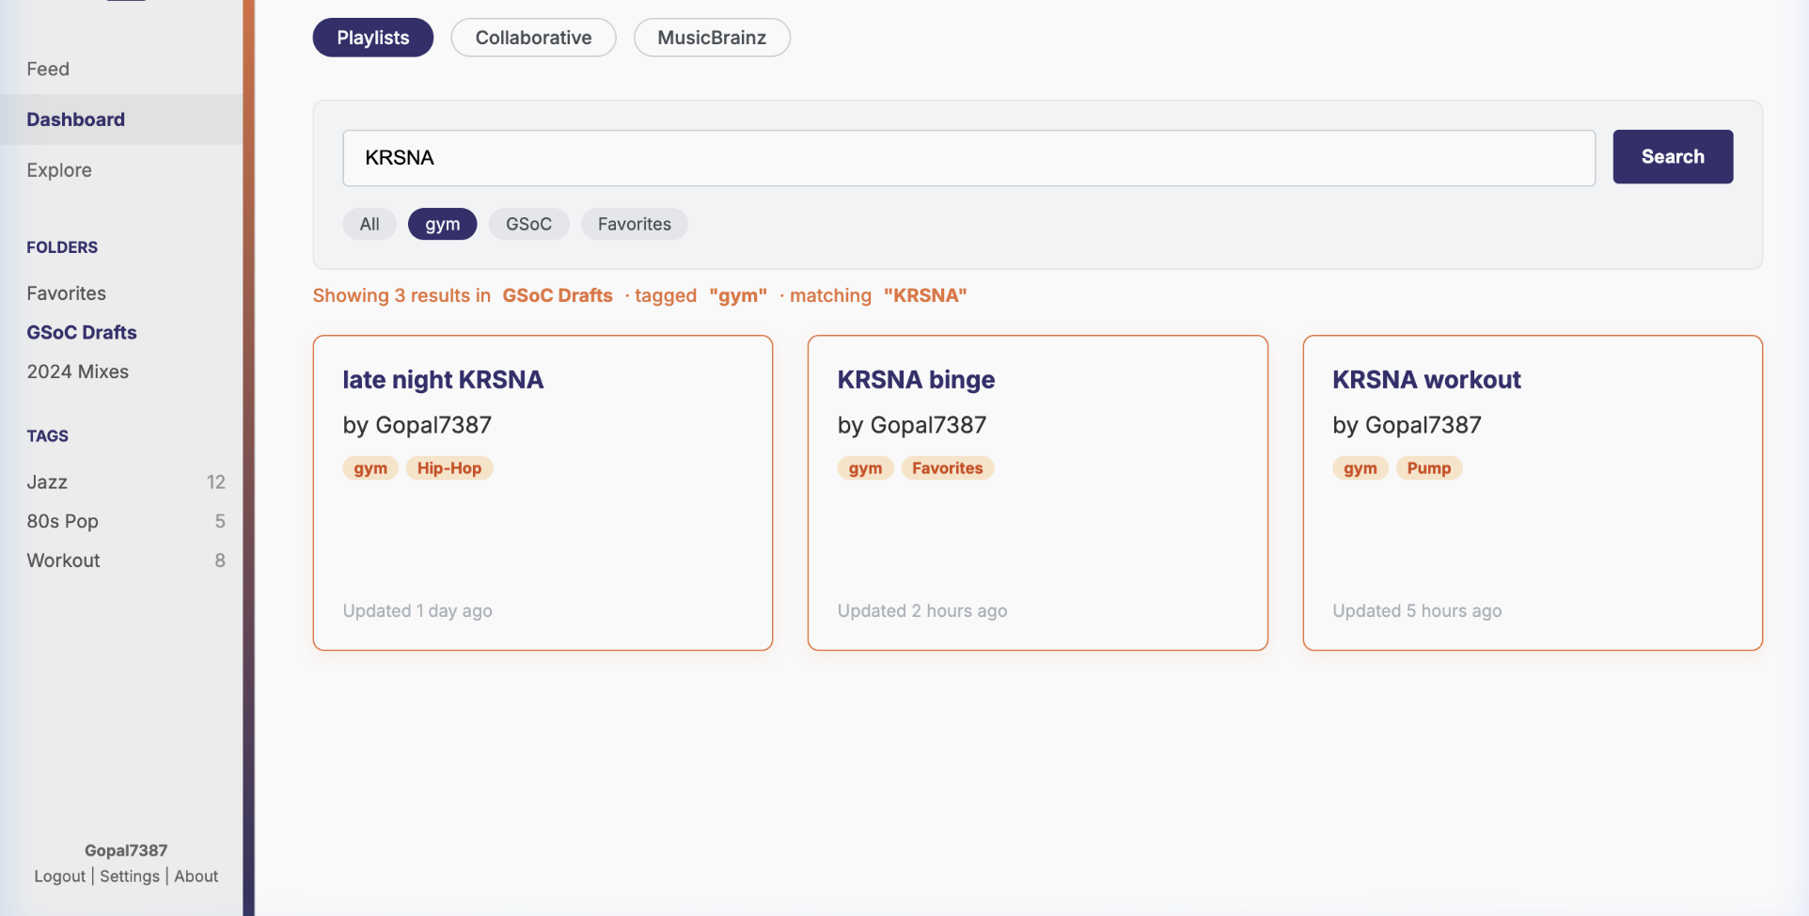Switch to the Collaborative tab
The width and height of the screenshot is (1809, 916).
pyautogui.click(x=533, y=38)
